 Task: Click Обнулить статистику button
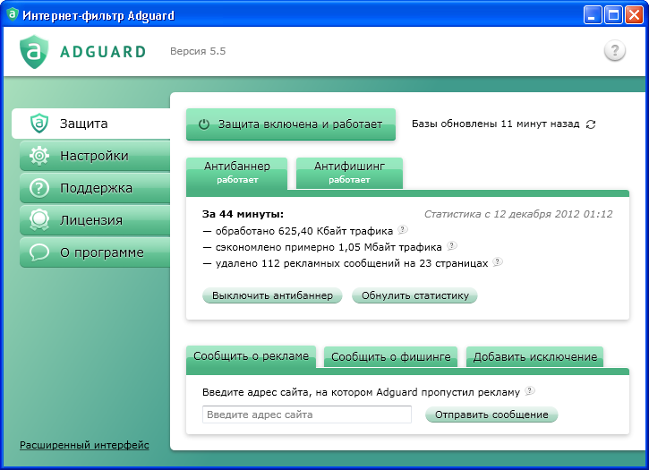(414, 295)
